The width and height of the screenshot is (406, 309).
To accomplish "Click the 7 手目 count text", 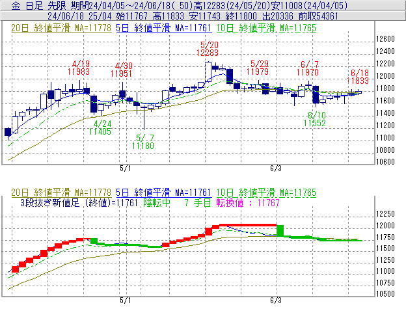I will (x=198, y=203).
